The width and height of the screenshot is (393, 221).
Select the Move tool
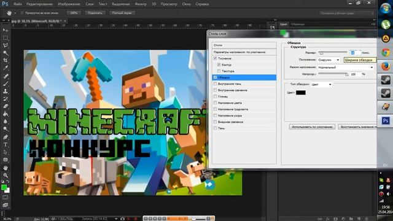(6, 30)
